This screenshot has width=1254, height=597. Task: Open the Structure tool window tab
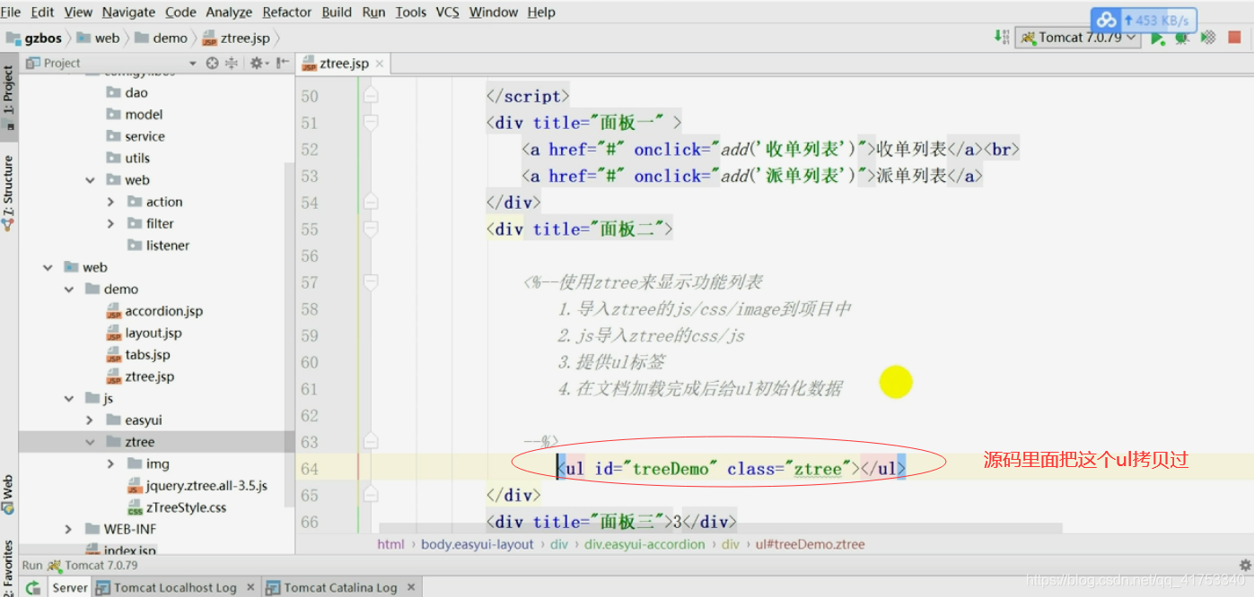tap(8, 194)
